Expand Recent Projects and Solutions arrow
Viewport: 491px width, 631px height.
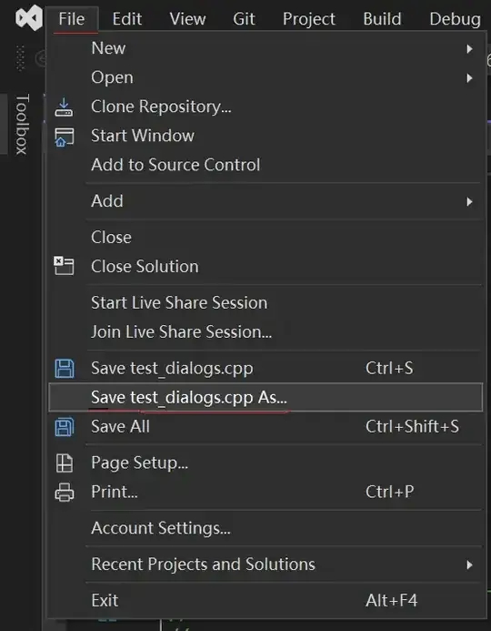(469, 565)
